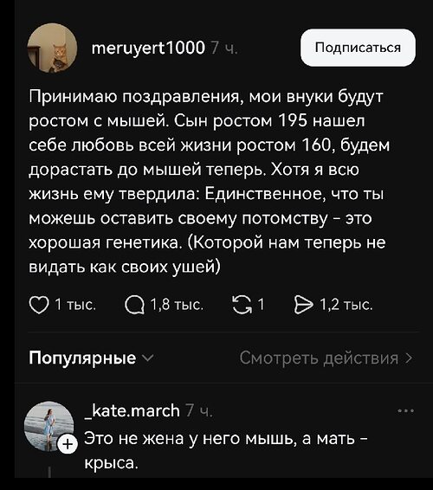Expand the Популярные sorting dropdown
433x490 pixels.
91,358
